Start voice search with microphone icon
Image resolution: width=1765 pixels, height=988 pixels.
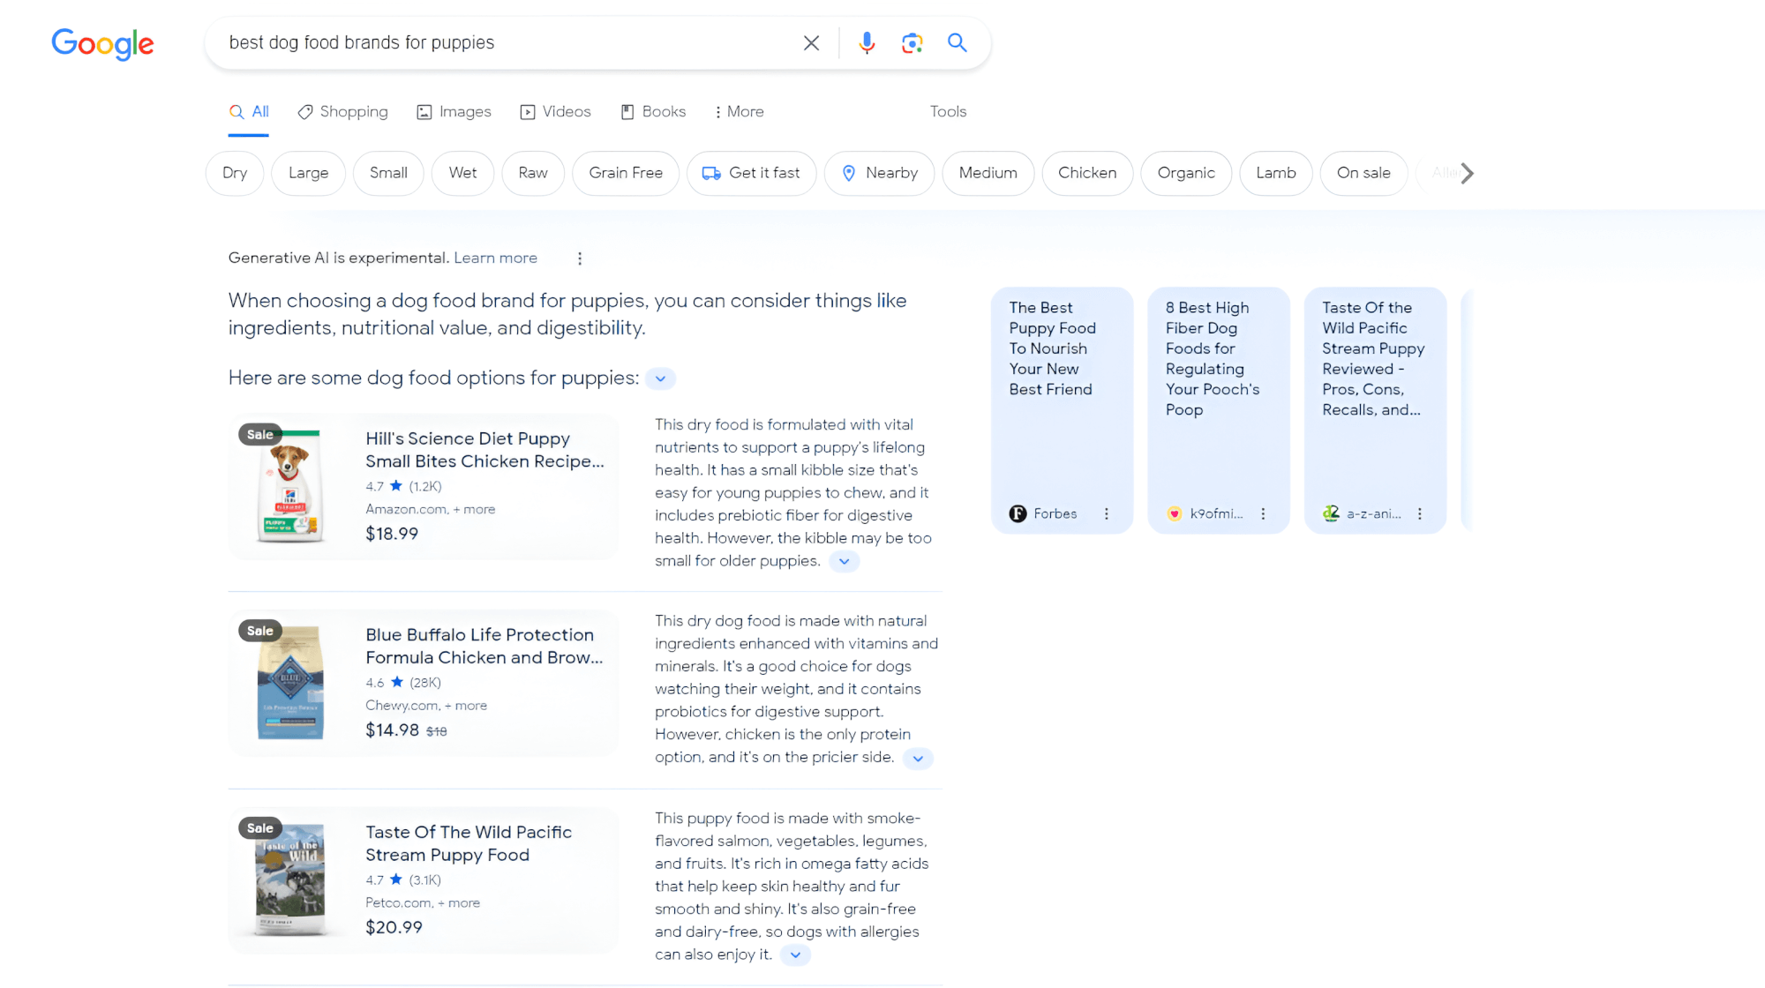point(867,42)
